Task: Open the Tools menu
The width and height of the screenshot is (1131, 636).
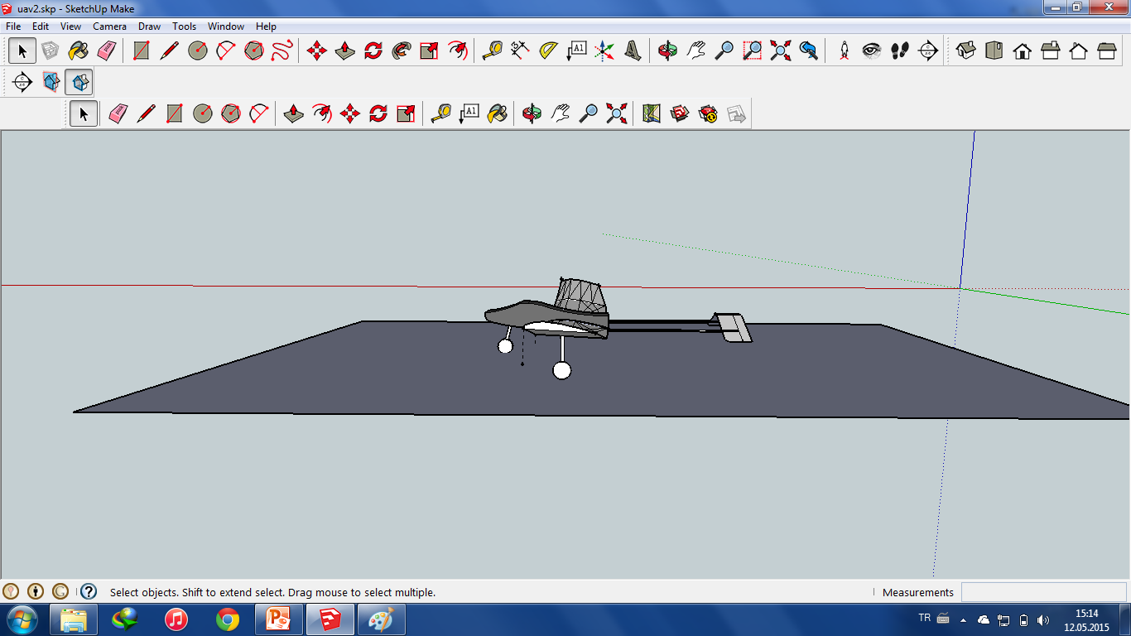Action: (x=184, y=26)
